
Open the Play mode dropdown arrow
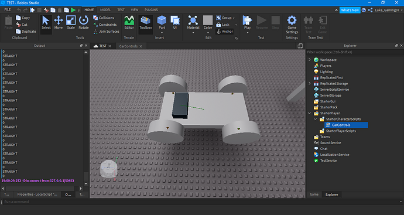coord(247,33)
